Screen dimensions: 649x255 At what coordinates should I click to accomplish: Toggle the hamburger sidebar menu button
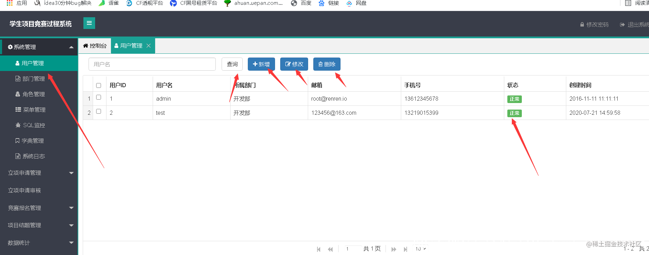pyautogui.click(x=89, y=23)
